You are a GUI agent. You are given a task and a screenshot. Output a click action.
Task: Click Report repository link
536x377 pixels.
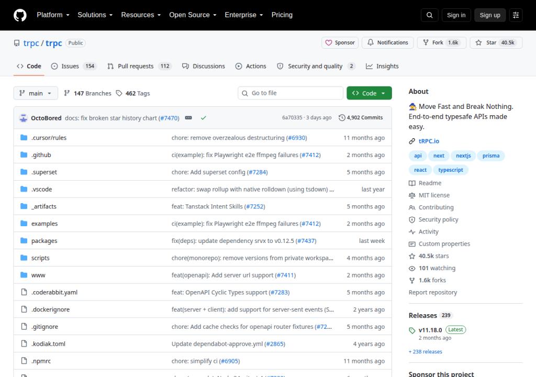click(433, 293)
